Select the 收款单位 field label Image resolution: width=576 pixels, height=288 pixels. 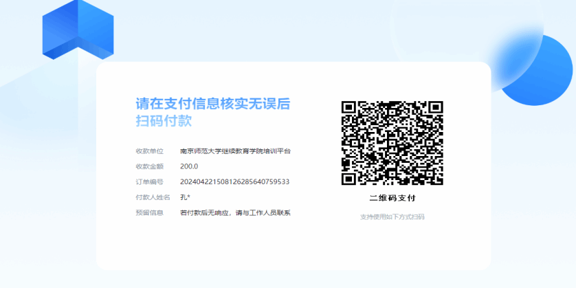(149, 151)
